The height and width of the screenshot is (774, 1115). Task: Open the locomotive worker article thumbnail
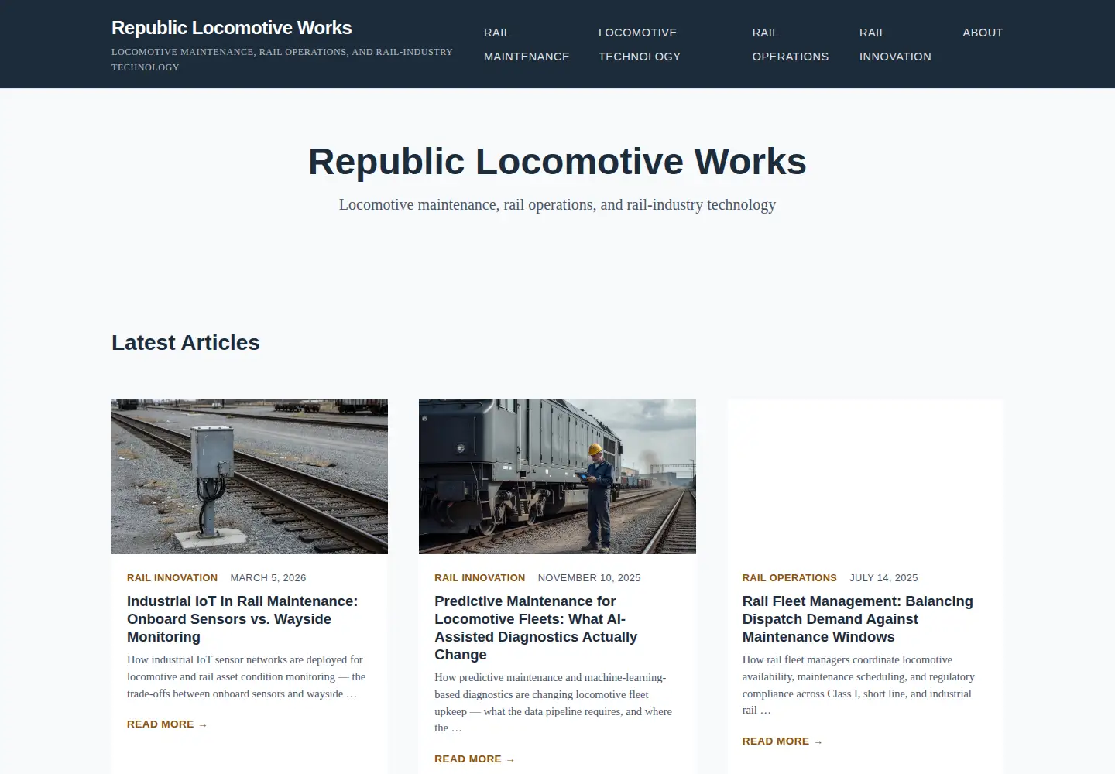557,477
